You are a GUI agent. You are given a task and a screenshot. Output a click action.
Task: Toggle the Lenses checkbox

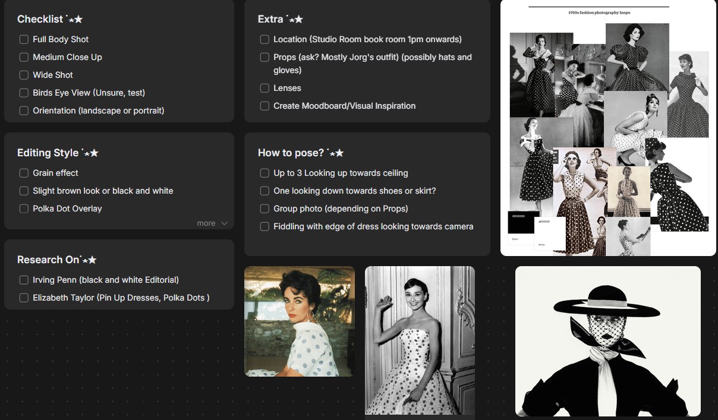pos(264,88)
